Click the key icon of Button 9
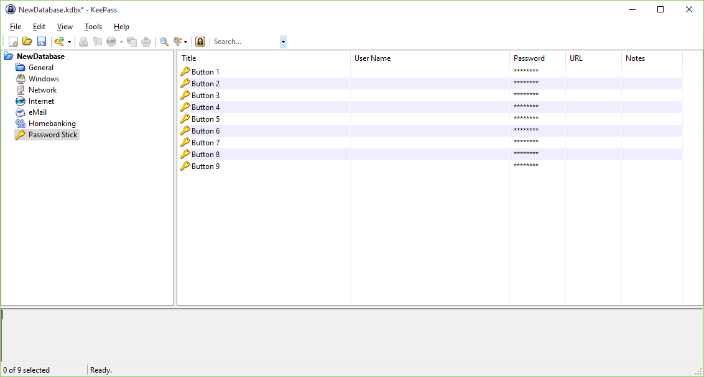 (x=185, y=166)
